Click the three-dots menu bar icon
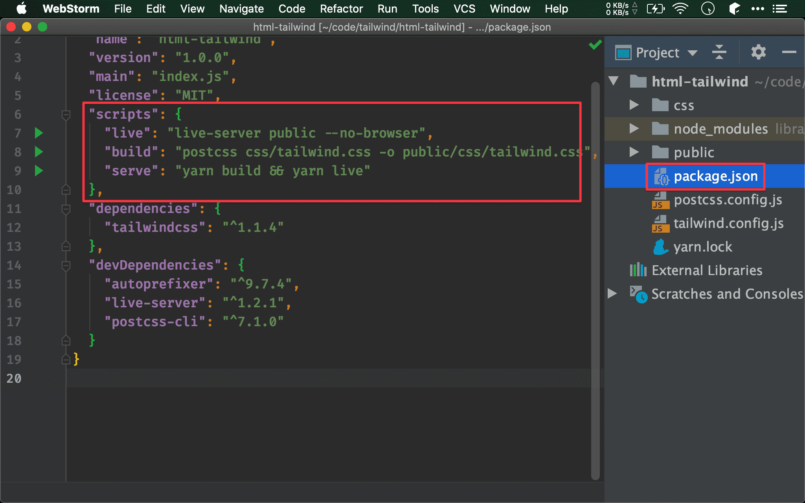This screenshot has width=805, height=503. coord(757,9)
